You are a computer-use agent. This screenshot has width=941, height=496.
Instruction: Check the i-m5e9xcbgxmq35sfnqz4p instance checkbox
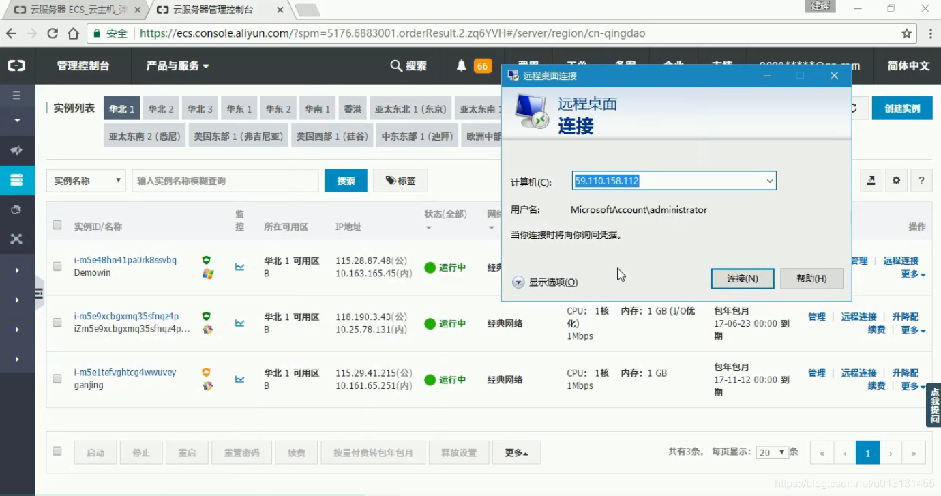pos(57,323)
